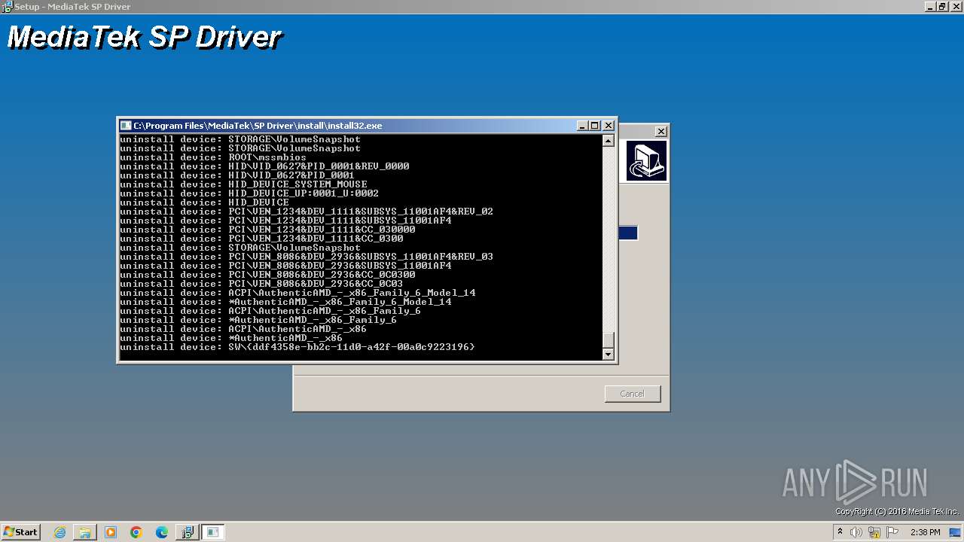Minimize the Setup - MediaTek SP Driver window
The image size is (964, 542).
coord(931,6)
